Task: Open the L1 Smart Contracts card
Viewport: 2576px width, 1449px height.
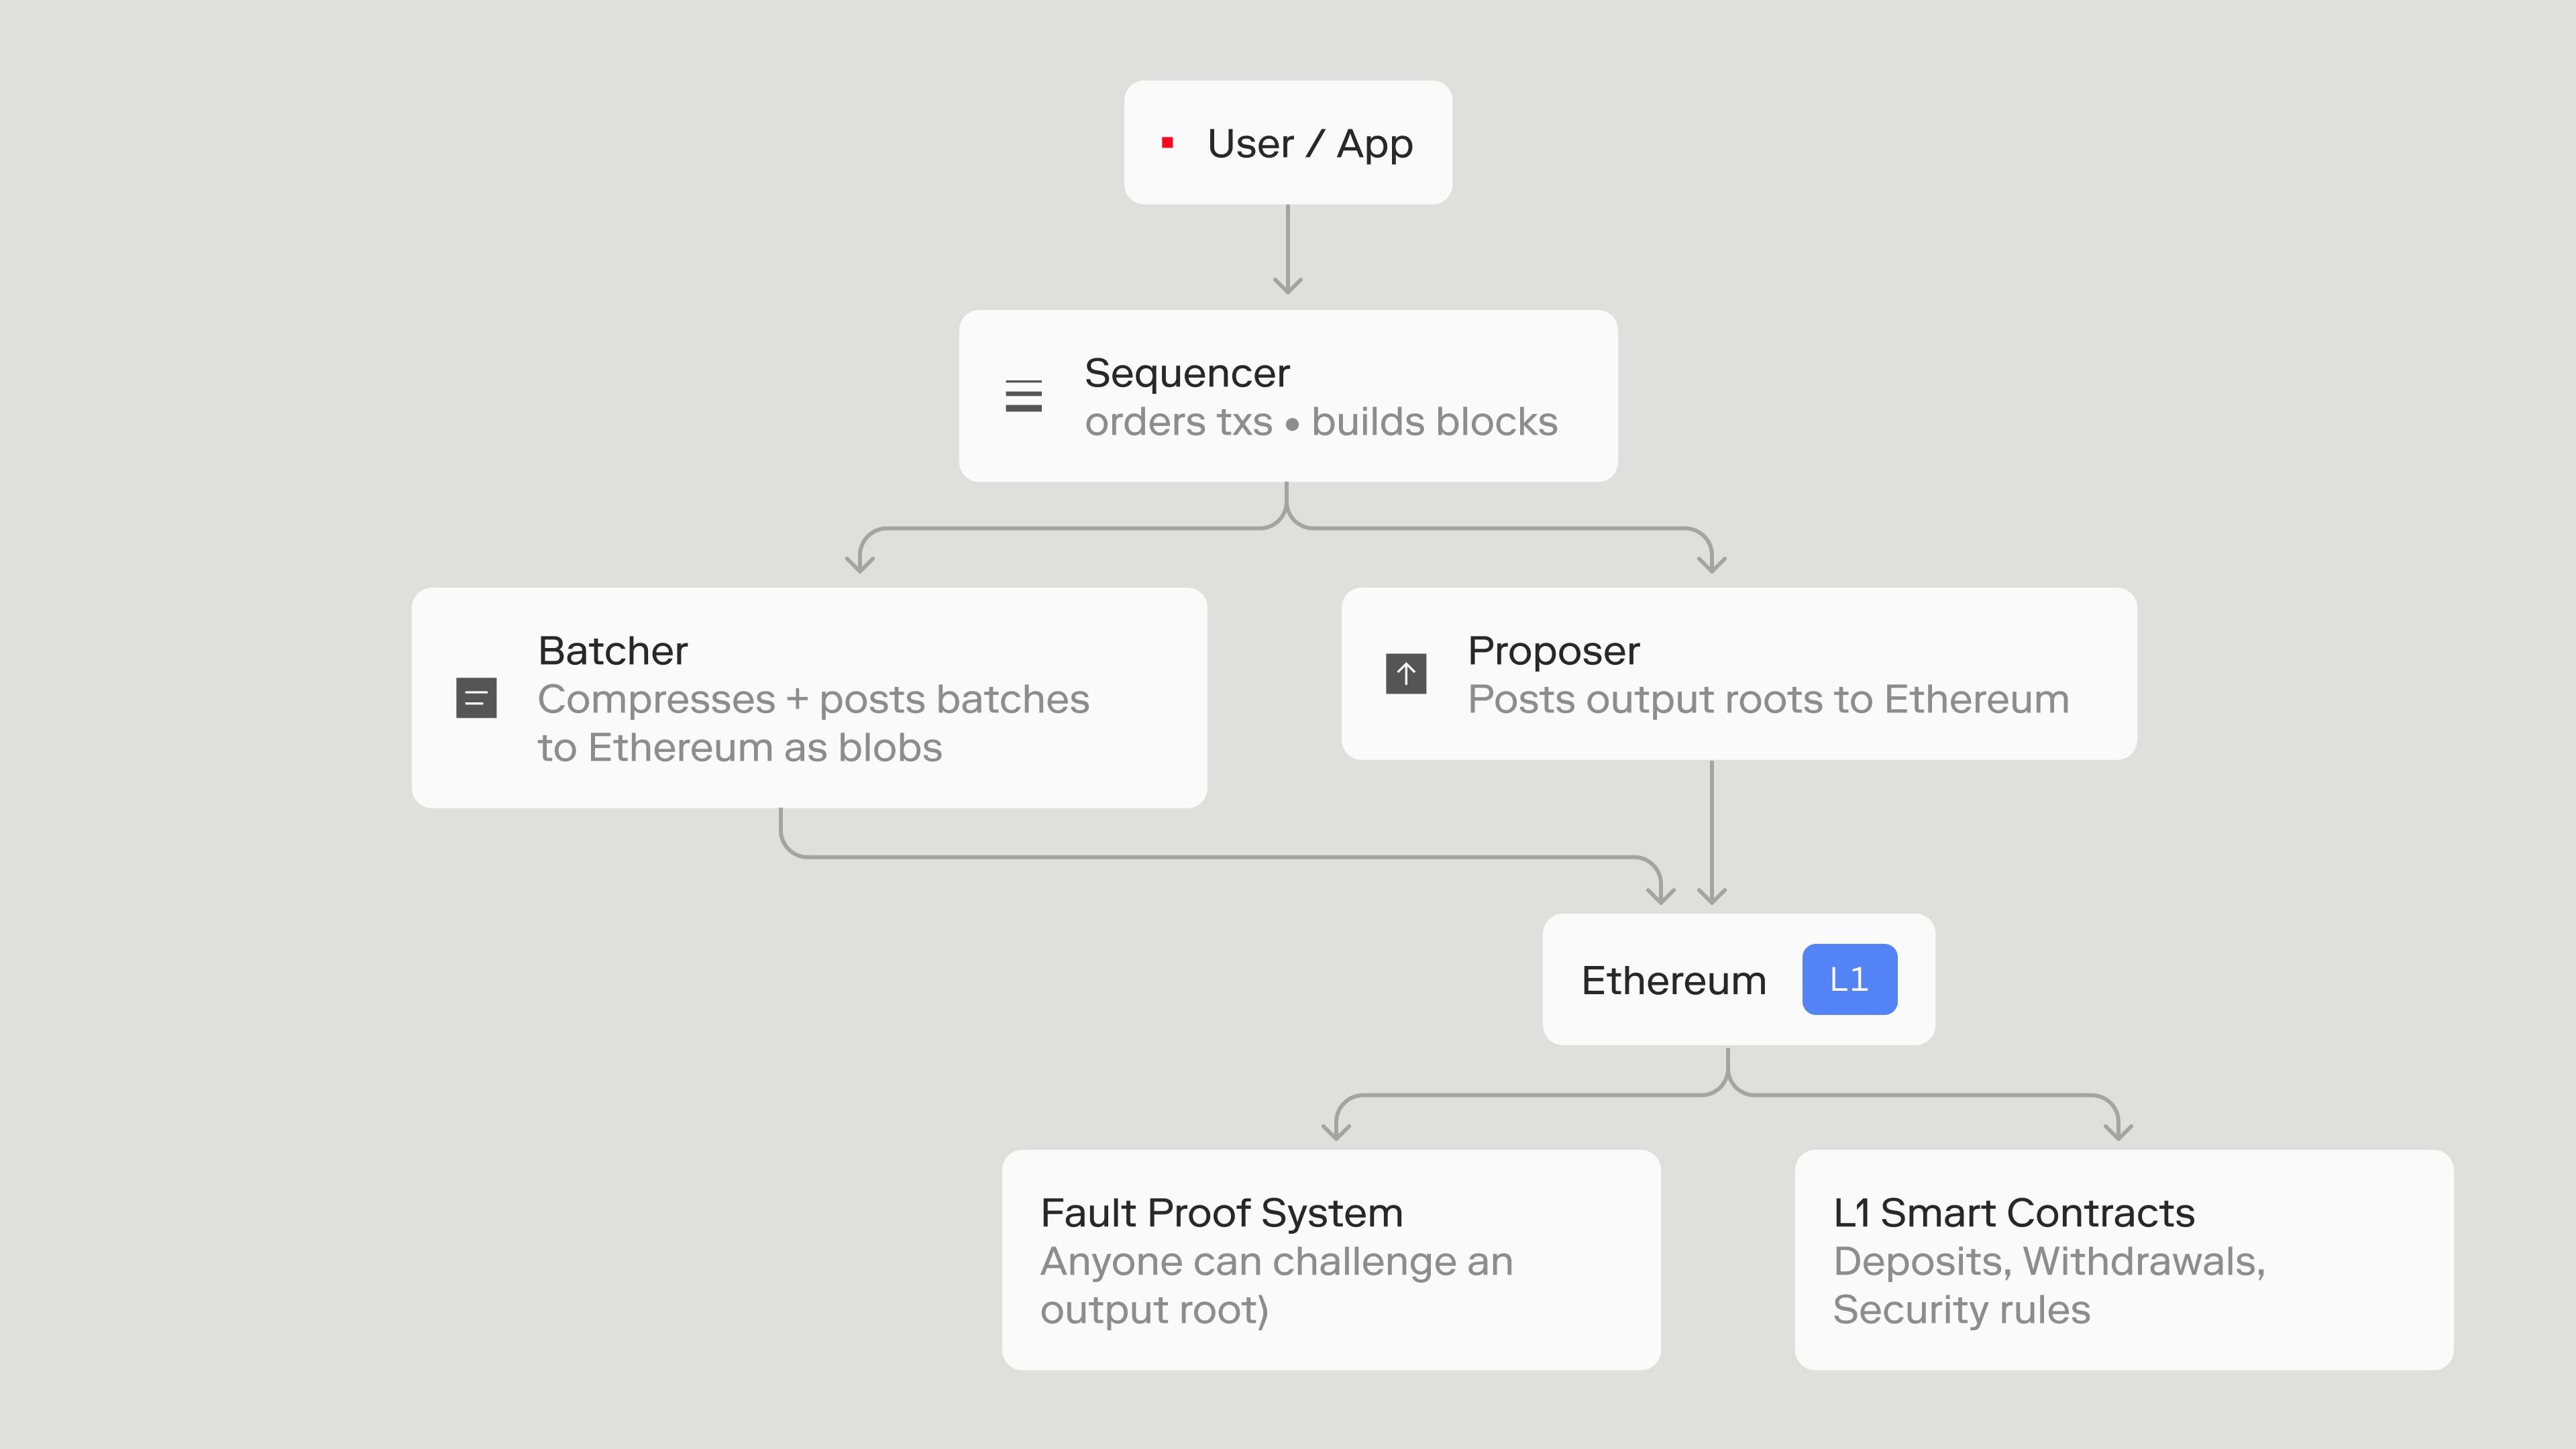Action: (2124, 1260)
